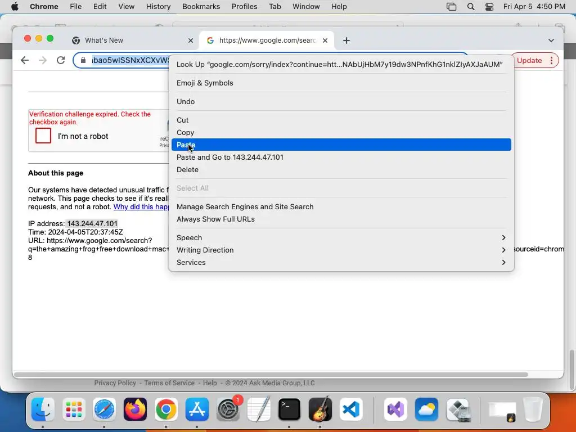
Task: Open the Chrome three-dot menu beside Update
Action: 551,61
